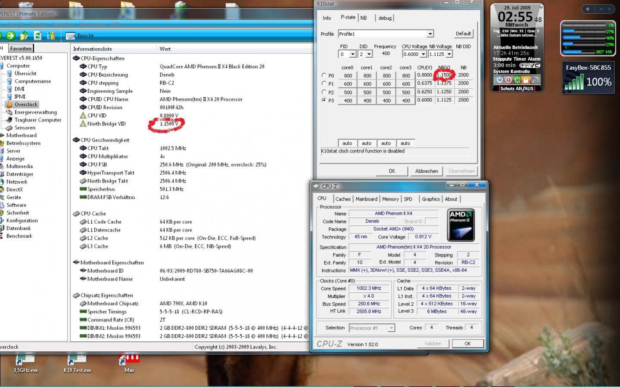
Task: Click Abbrechen in the K10stat window
Action: (427, 171)
